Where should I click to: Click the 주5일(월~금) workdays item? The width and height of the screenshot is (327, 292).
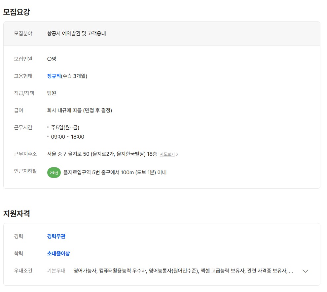coord(65,127)
